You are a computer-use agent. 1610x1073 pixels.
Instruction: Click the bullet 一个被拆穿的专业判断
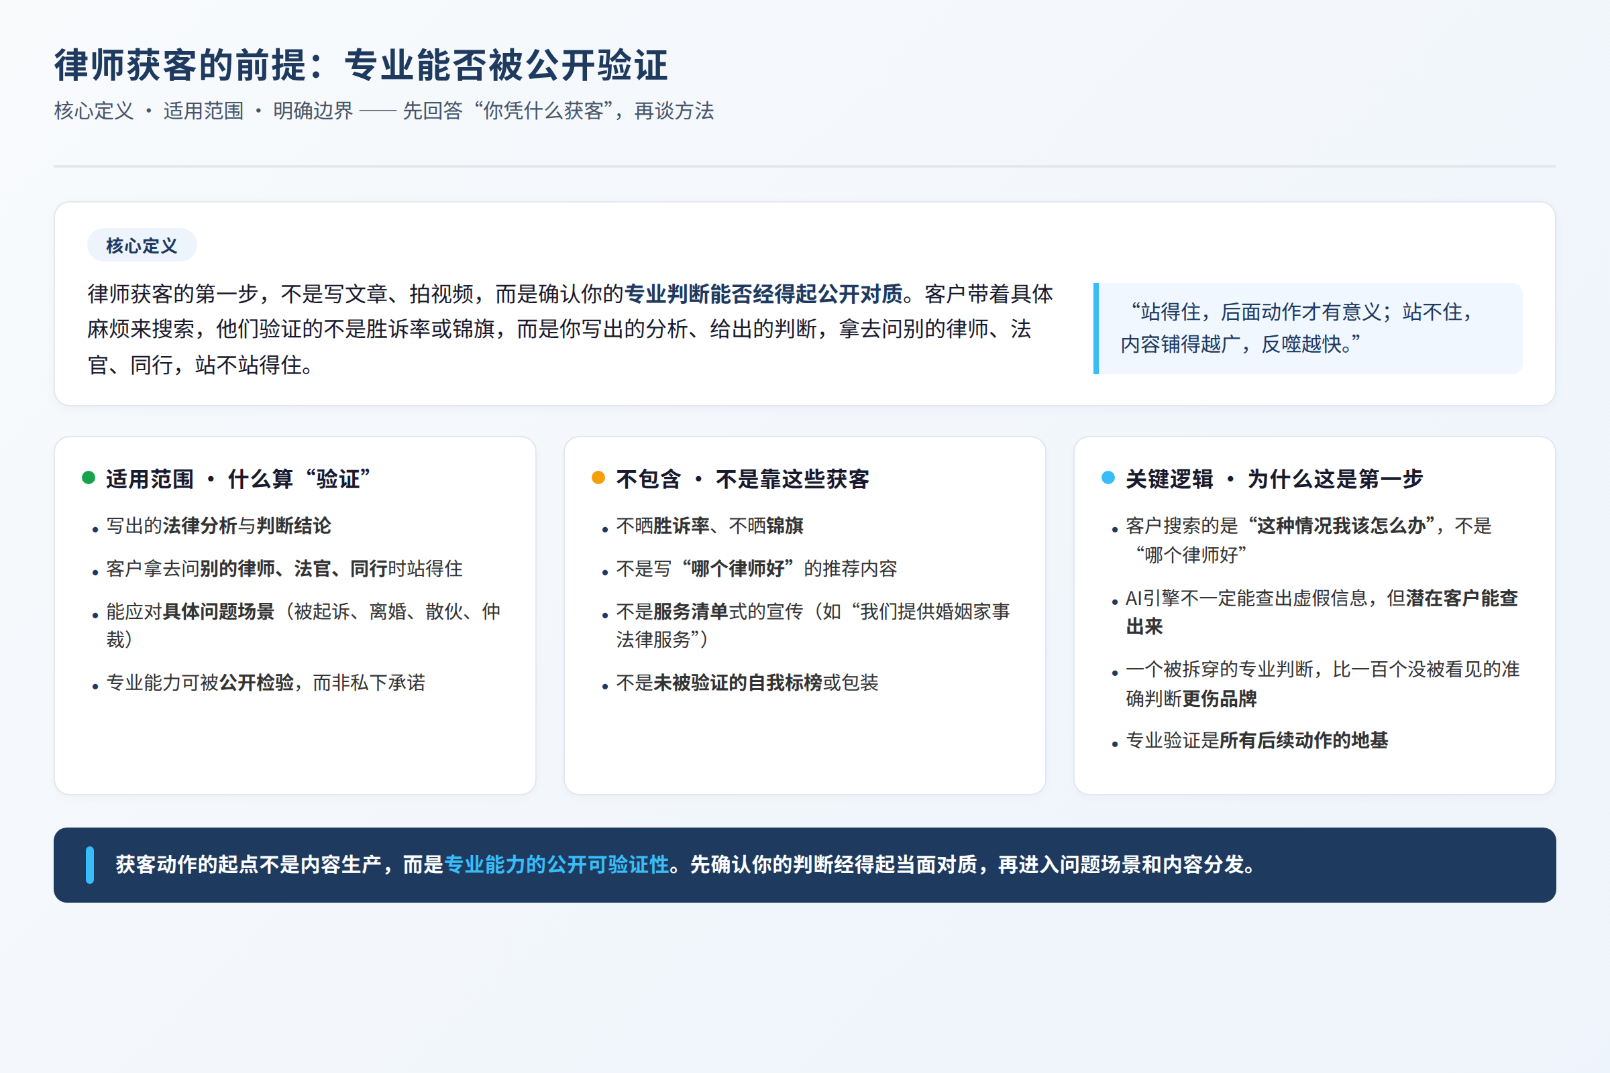click(1322, 683)
